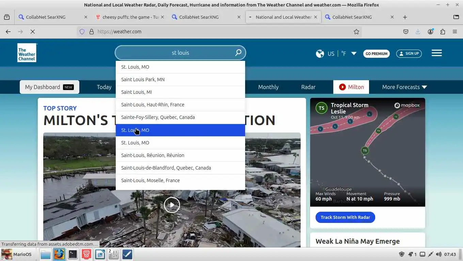The image size is (463, 261).
Task: Open the Firefox account icon
Action: pyautogui.click(x=431, y=32)
